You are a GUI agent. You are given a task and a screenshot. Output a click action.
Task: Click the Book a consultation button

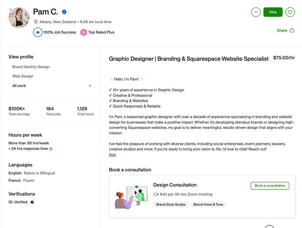coord(270,186)
